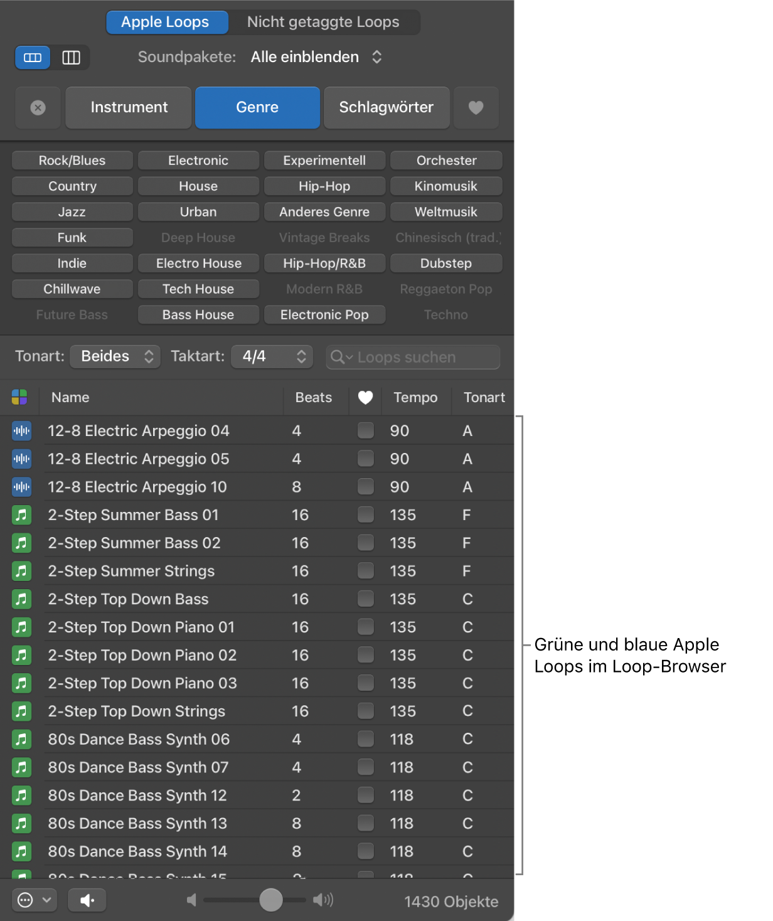
Task: Filter by the Tech House genre
Action: [x=198, y=289]
